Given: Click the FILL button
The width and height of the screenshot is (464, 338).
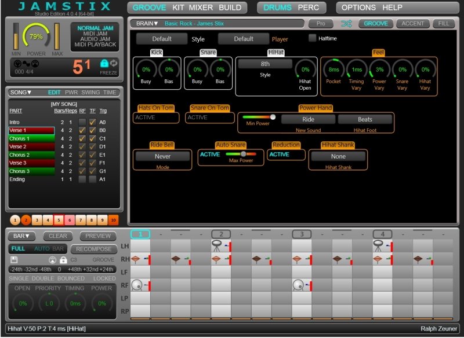Looking at the screenshot, I should [x=443, y=24].
